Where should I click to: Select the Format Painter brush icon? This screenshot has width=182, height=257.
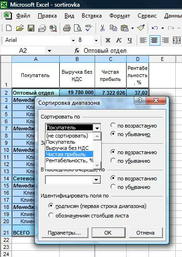(141, 28)
